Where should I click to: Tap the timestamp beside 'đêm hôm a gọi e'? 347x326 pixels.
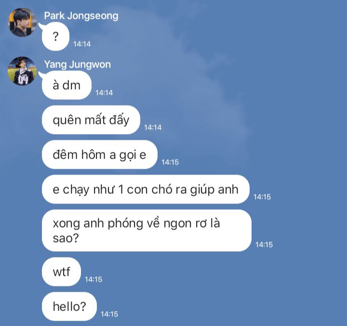(x=170, y=162)
